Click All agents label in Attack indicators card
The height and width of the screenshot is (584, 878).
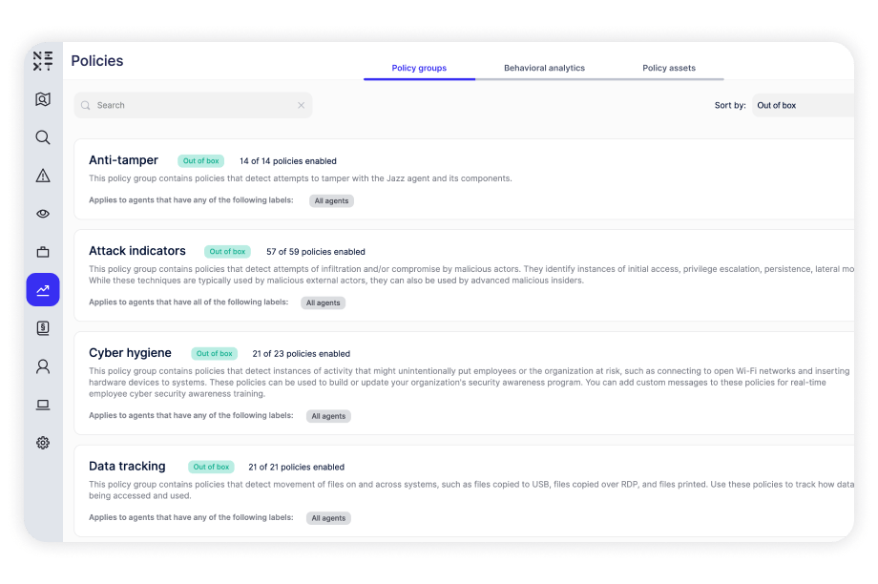pyautogui.click(x=324, y=302)
